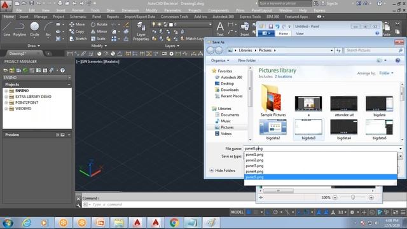This screenshot has width=407, height=229.
Task: Open Documents library in navigation pane
Action: [x=230, y=114]
